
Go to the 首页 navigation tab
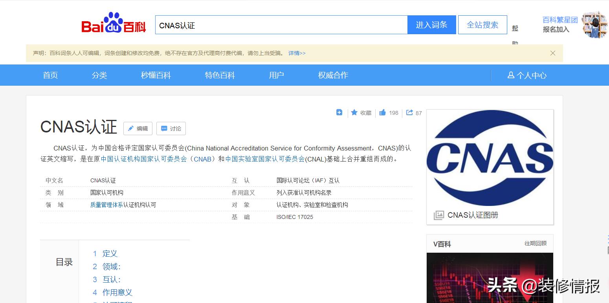pos(50,75)
